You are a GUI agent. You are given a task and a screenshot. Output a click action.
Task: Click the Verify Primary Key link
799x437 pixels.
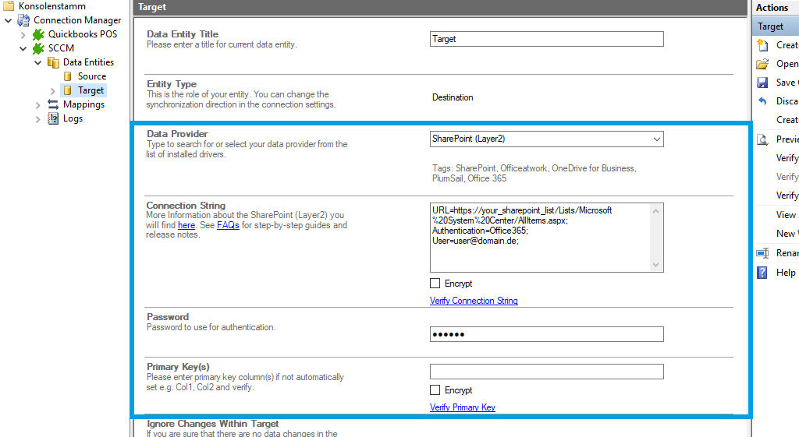coord(462,407)
